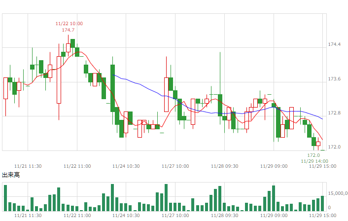Select the large green candle after 11/29 09:00
The image size is (348, 221).
(x=278, y=122)
